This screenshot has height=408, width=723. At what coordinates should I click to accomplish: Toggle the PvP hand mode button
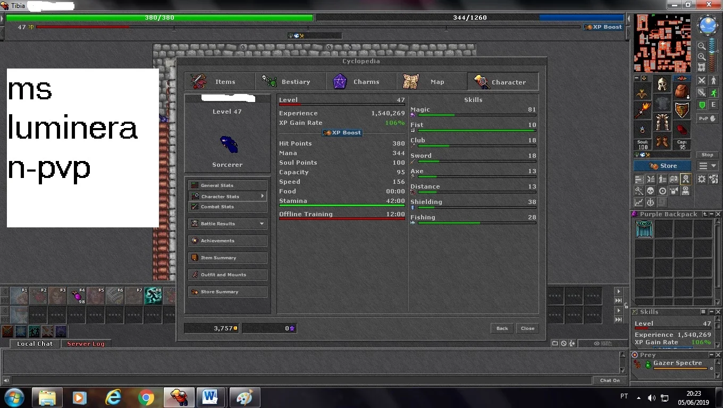(707, 118)
